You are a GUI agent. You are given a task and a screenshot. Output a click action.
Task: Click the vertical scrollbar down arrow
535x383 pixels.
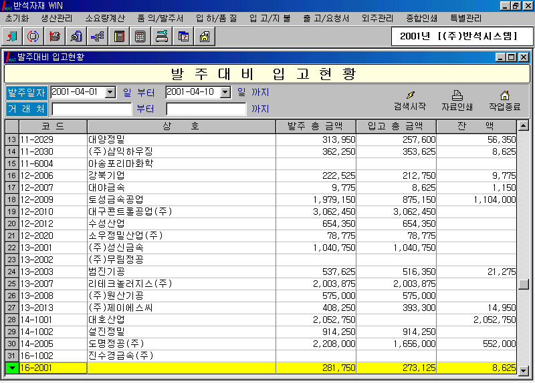[524, 372]
